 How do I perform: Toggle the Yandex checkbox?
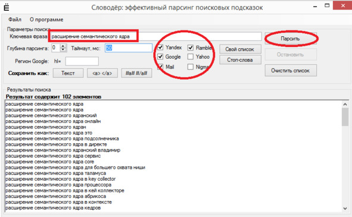pyautogui.click(x=160, y=48)
